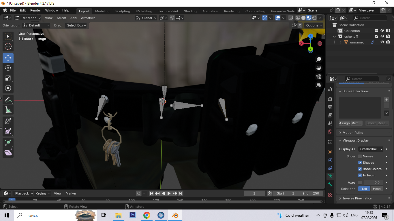
Task: Hide csher.dff collection in viewport
Action: [382, 37]
